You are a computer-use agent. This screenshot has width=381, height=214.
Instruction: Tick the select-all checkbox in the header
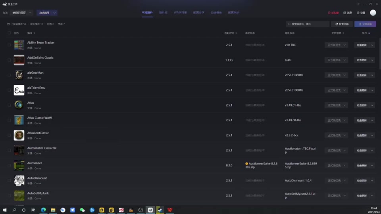(x=9, y=33)
